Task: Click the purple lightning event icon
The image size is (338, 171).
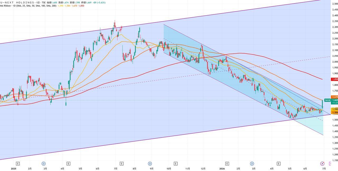Action: click(322, 164)
